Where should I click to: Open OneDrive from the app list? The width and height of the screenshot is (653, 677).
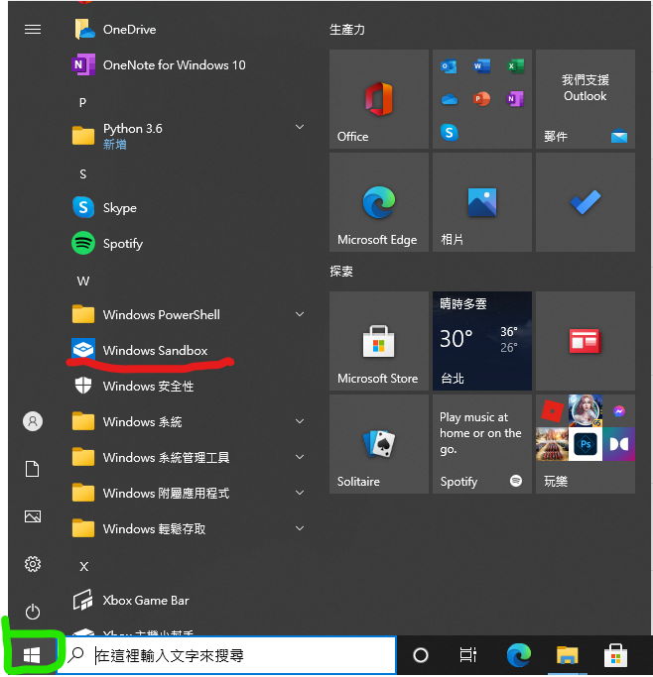186,30
